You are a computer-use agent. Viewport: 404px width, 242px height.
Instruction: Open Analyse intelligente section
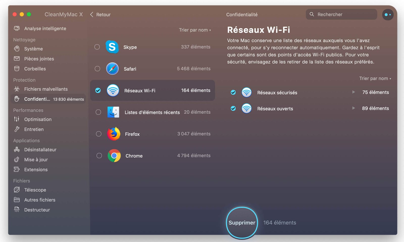point(45,28)
